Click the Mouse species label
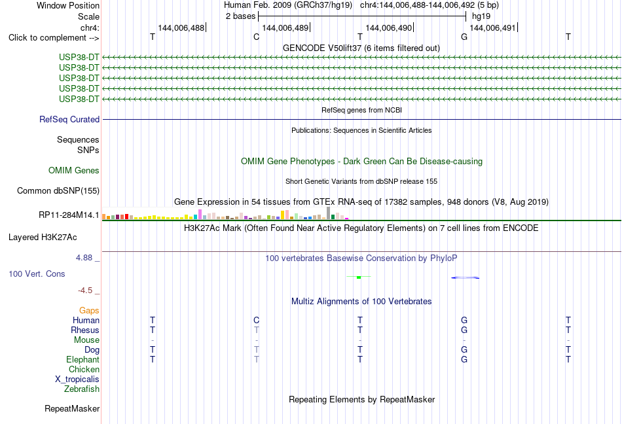Image resolution: width=622 pixels, height=424 pixels. click(x=87, y=340)
